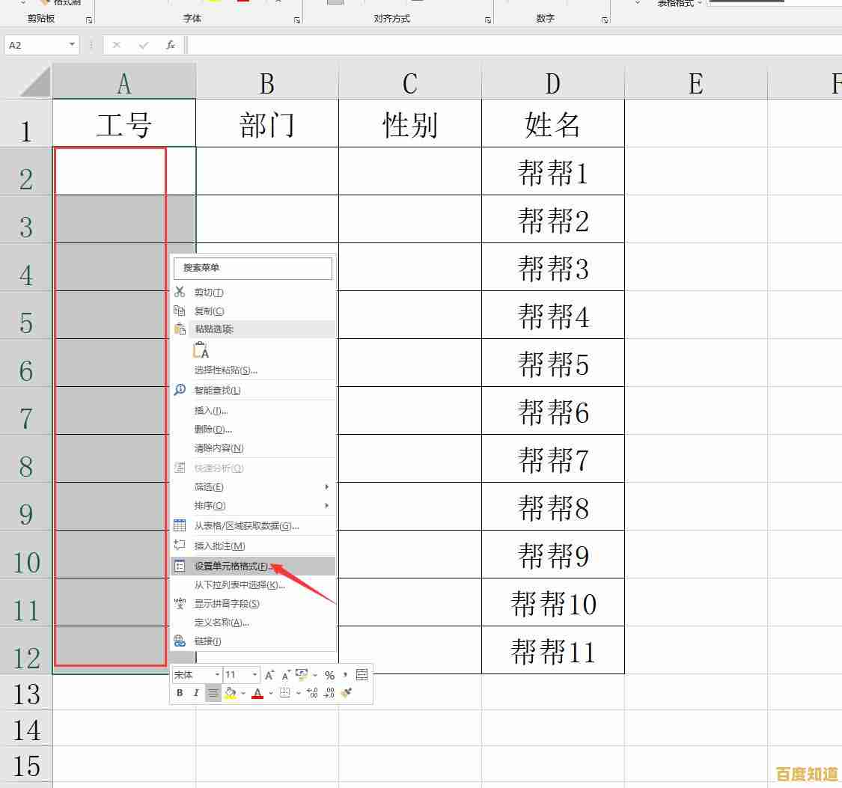Open the Borders dropdown in mini toolbar

pyautogui.click(x=296, y=692)
